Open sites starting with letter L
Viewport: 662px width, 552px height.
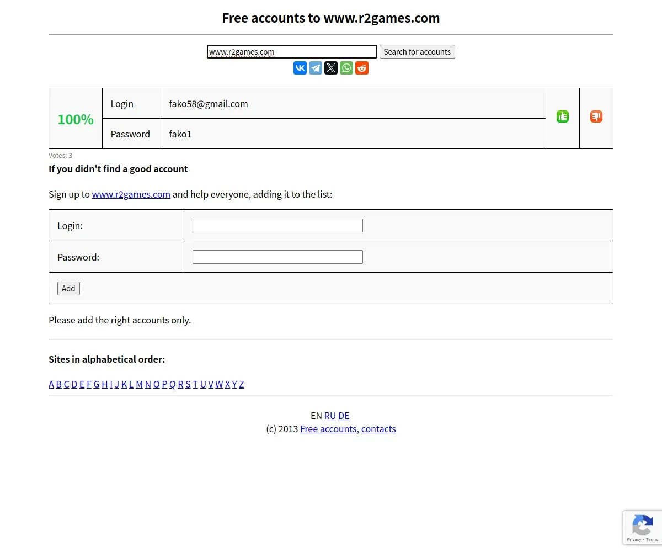pyautogui.click(x=131, y=384)
